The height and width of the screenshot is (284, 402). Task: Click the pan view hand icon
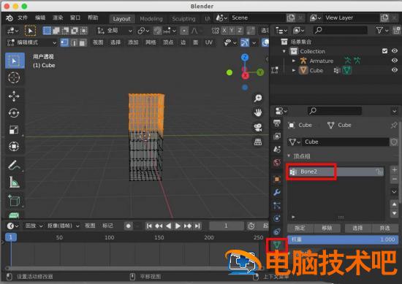coord(258,112)
